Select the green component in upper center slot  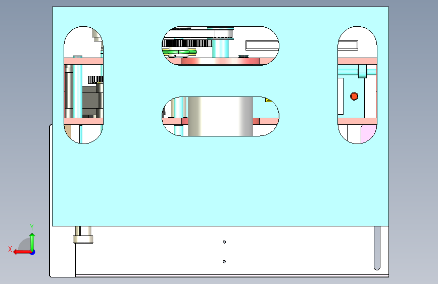179,52
